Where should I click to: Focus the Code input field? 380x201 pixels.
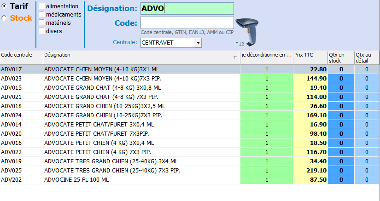187,23
